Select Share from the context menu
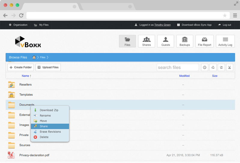Screen dimensions: 240x163 coord(44,126)
